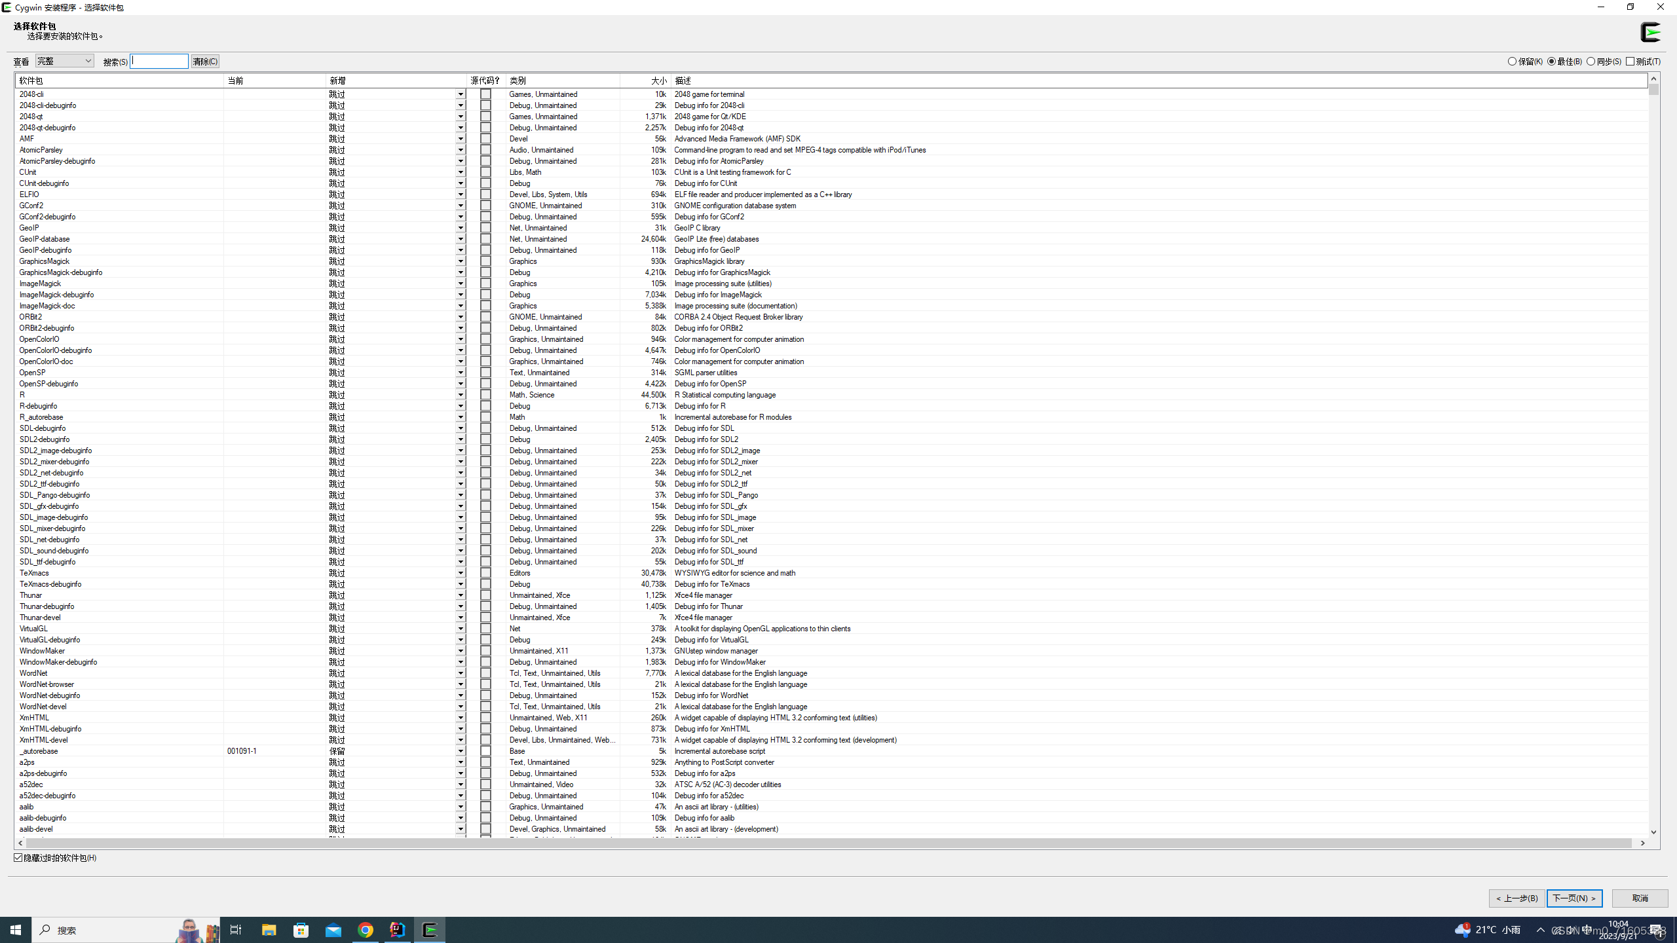Screen dimensions: 1677x943
Task: Select the XmHTML-devel package row
Action: [x=831, y=740]
